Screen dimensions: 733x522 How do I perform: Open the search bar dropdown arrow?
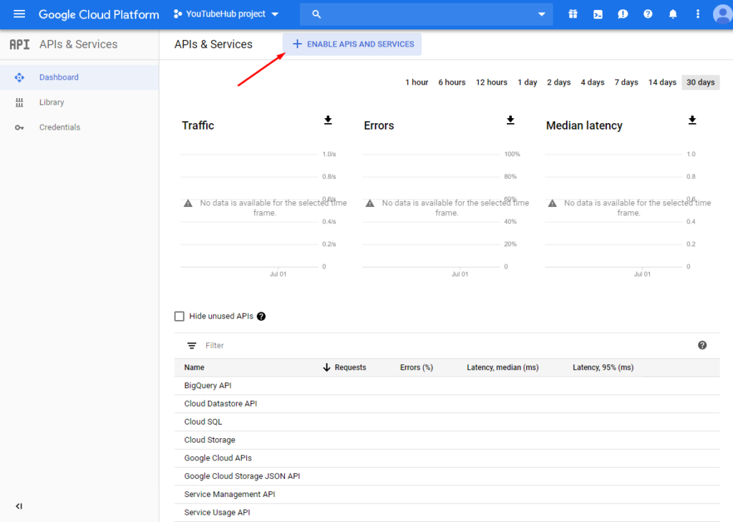[x=542, y=14]
